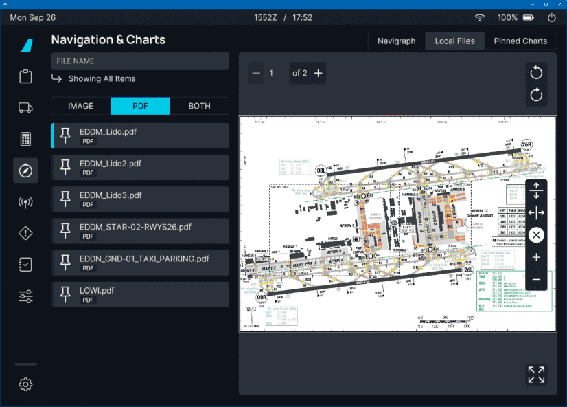Open the Ground services truck page
The width and height of the screenshot is (567, 407).
point(25,107)
